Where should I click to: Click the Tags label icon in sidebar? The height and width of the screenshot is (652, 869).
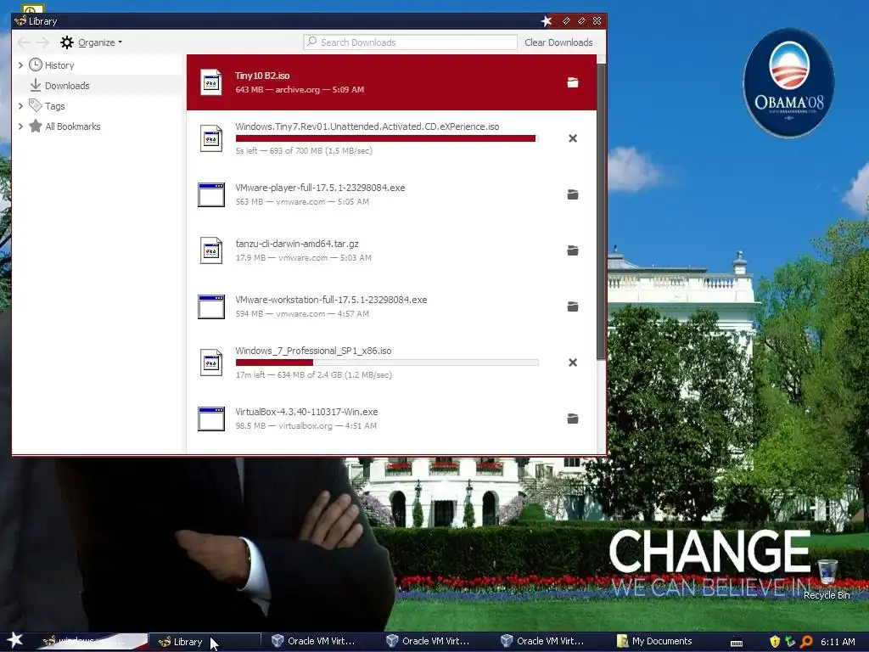36,105
